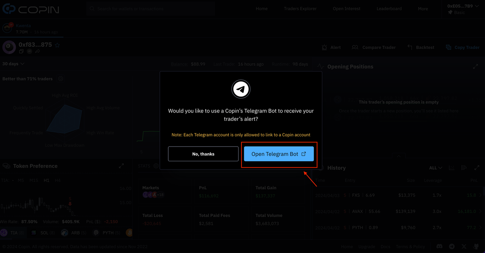Copy the trader address with copy icon
This screenshot has width=485, height=253.
click(21, 51)
